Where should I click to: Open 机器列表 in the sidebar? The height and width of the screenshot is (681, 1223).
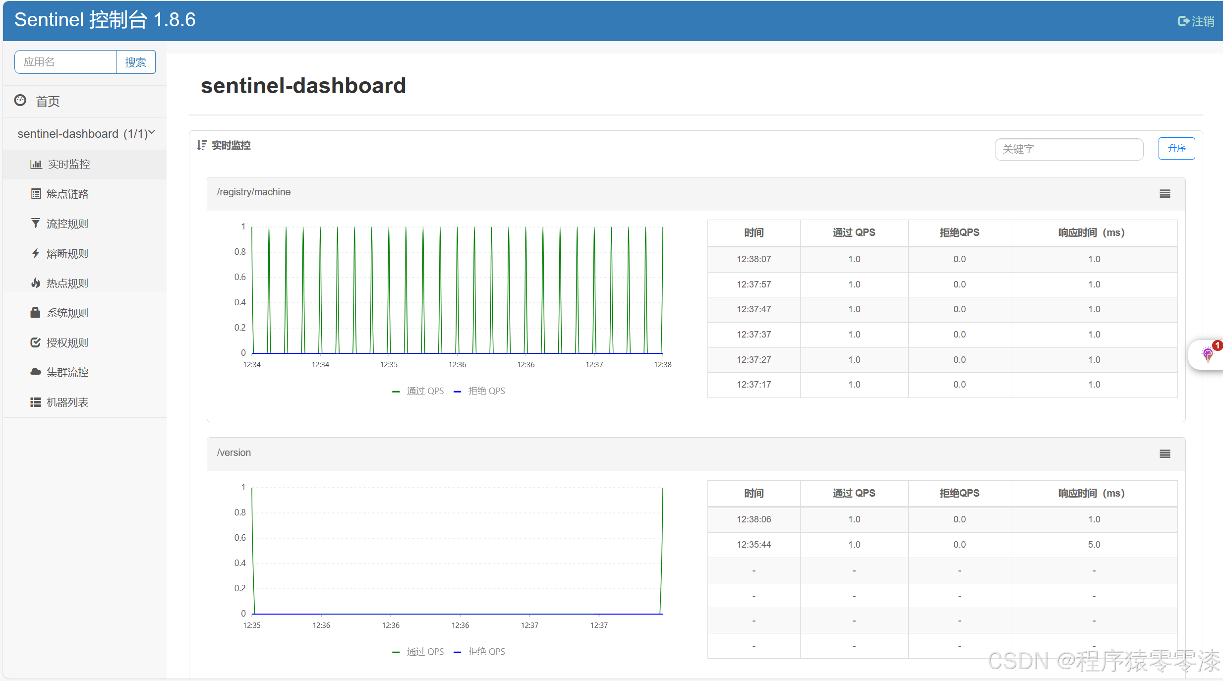(85, 402)
